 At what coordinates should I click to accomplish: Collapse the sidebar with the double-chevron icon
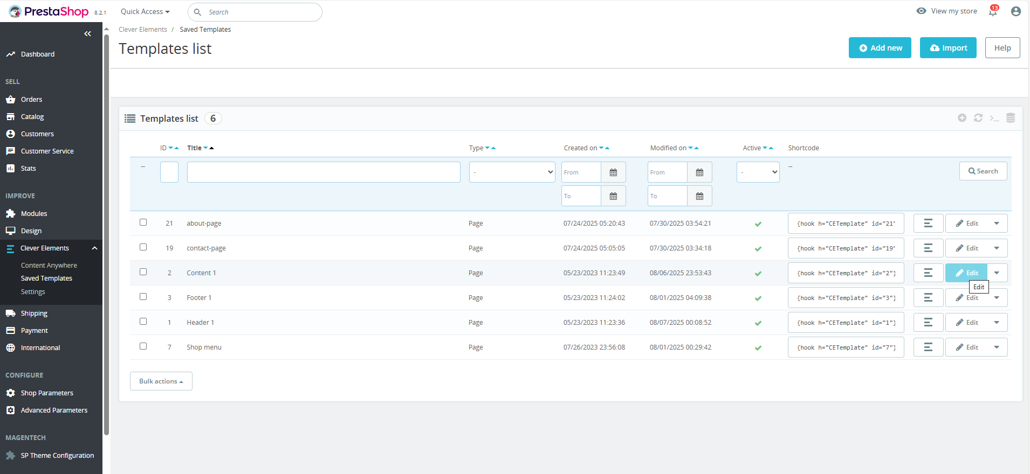87,34
